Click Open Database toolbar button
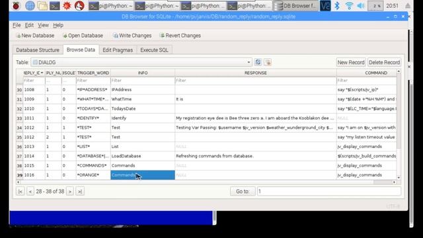The image size is (423, 238). (x=83, y=36)
